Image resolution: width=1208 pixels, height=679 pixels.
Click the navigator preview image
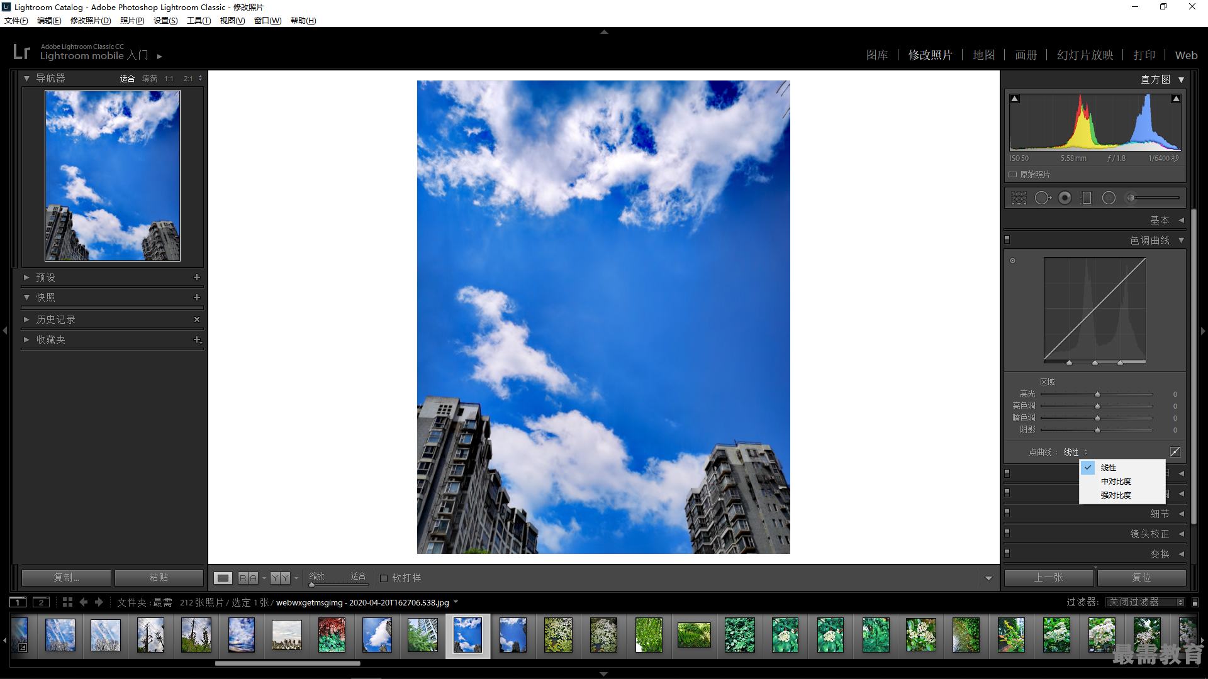click(x=113, y=176)
